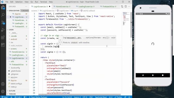Click the main branch indicator

[x=5, y=97]
